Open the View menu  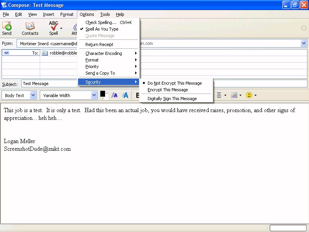point(32,14)
